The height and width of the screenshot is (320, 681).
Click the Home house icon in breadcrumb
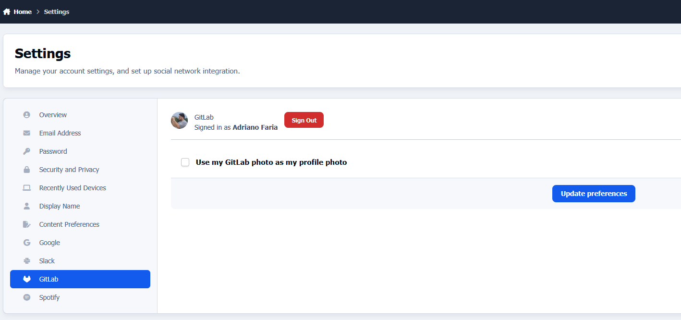point(7,12)
